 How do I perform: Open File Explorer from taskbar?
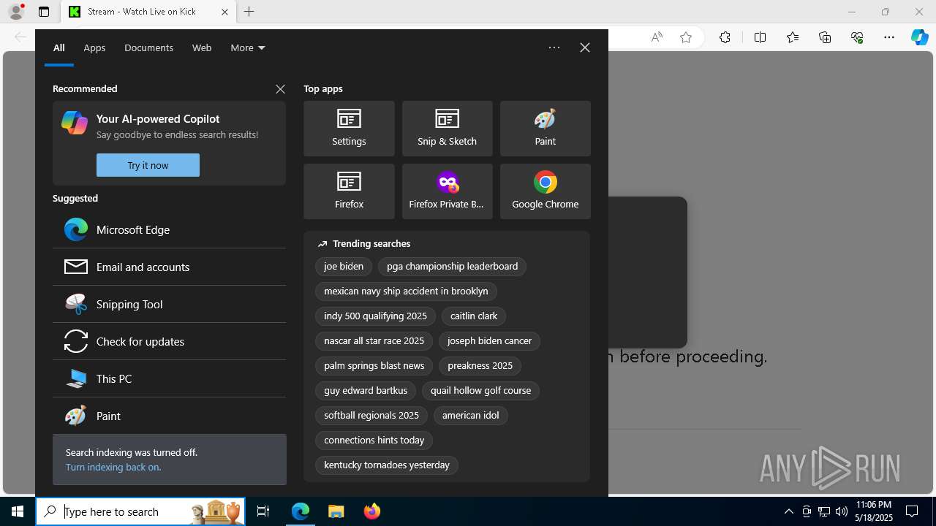tap(336, 511)
